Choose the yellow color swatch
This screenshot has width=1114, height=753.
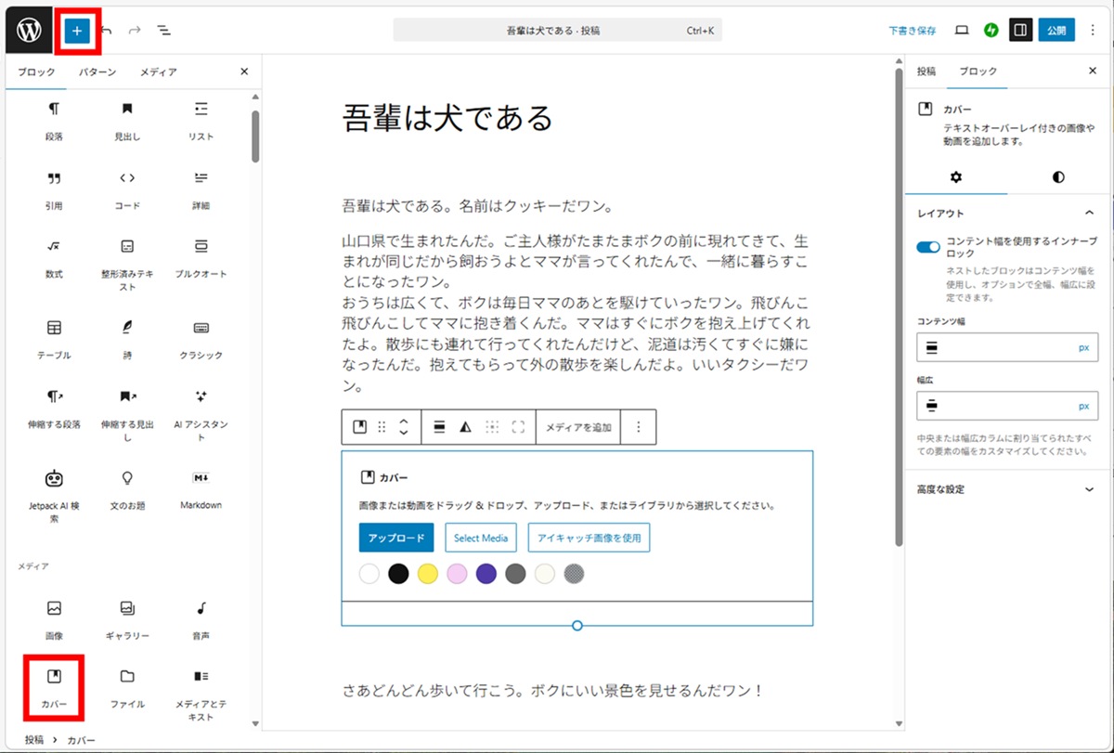428,574
